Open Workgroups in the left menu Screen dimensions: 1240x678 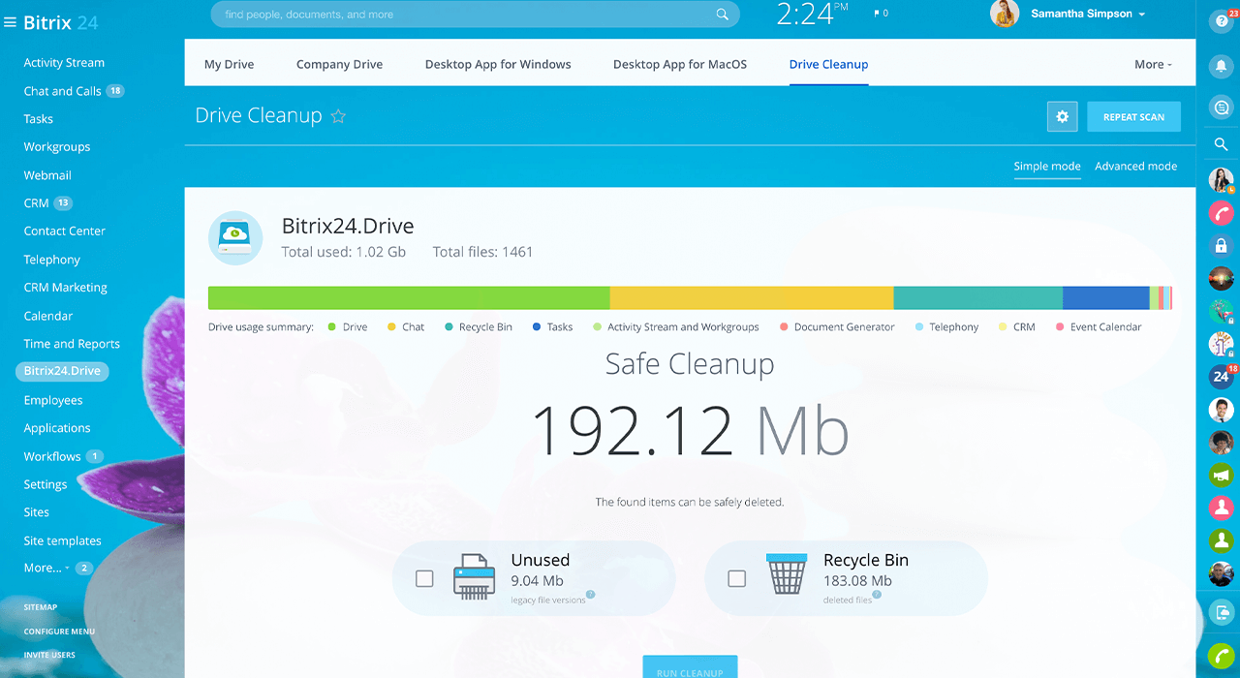pyautogui.click(x=57, y=147)
